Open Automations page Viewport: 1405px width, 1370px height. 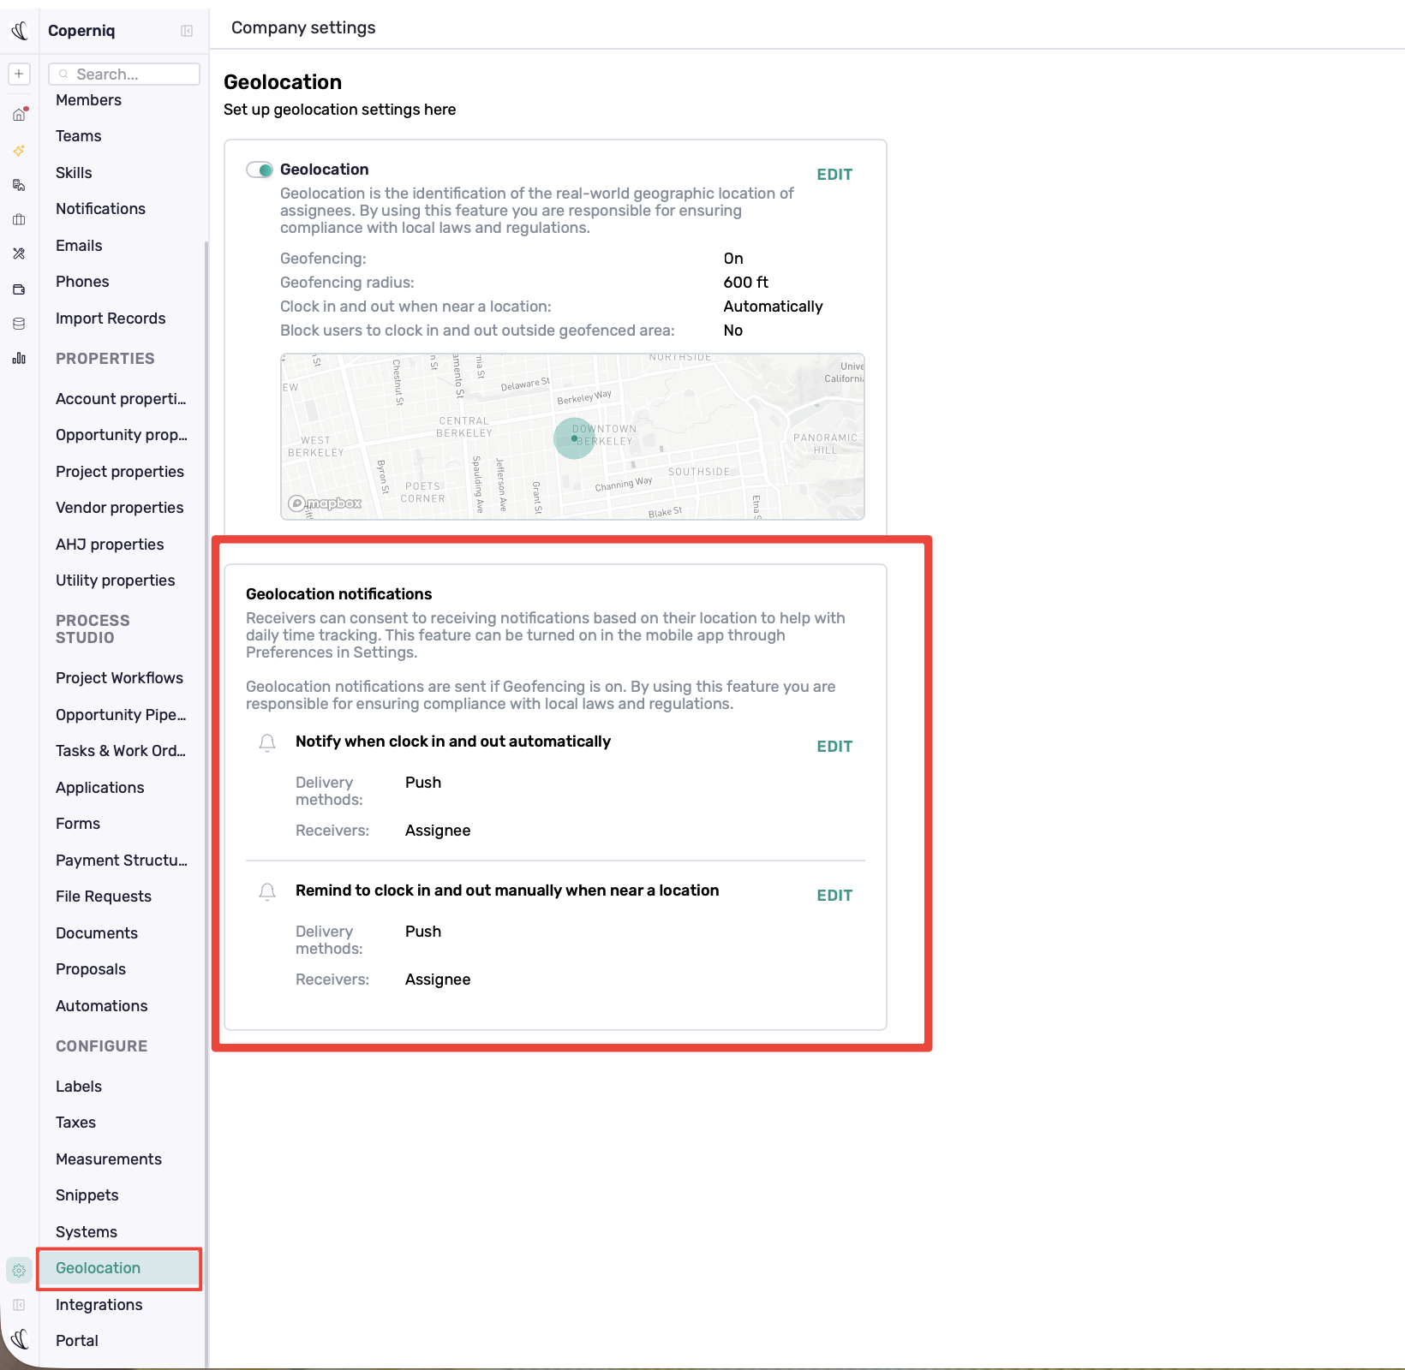coord(101,1006)
